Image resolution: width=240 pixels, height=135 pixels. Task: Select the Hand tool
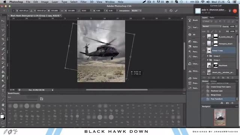pyautogui.click(x=3, y=105)
